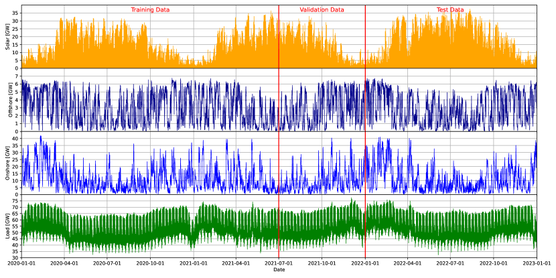Click the 75 tick on Load axis
This screenshot has height=278, width=556.
coord(16,200)
